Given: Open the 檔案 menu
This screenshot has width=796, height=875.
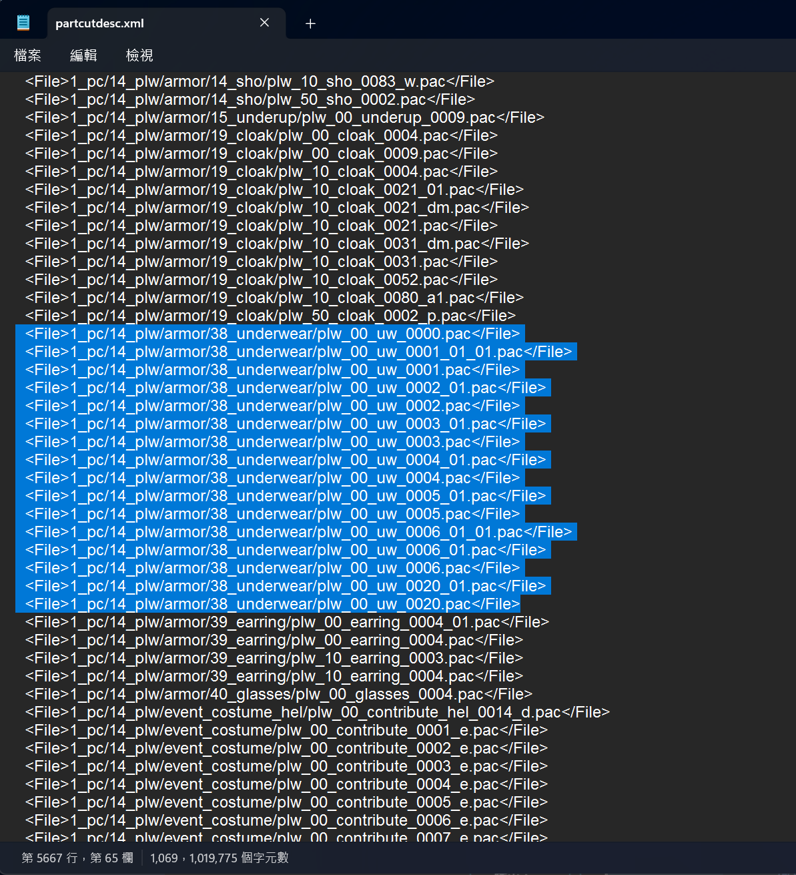Looking at the screenshot, I should 27,55.
